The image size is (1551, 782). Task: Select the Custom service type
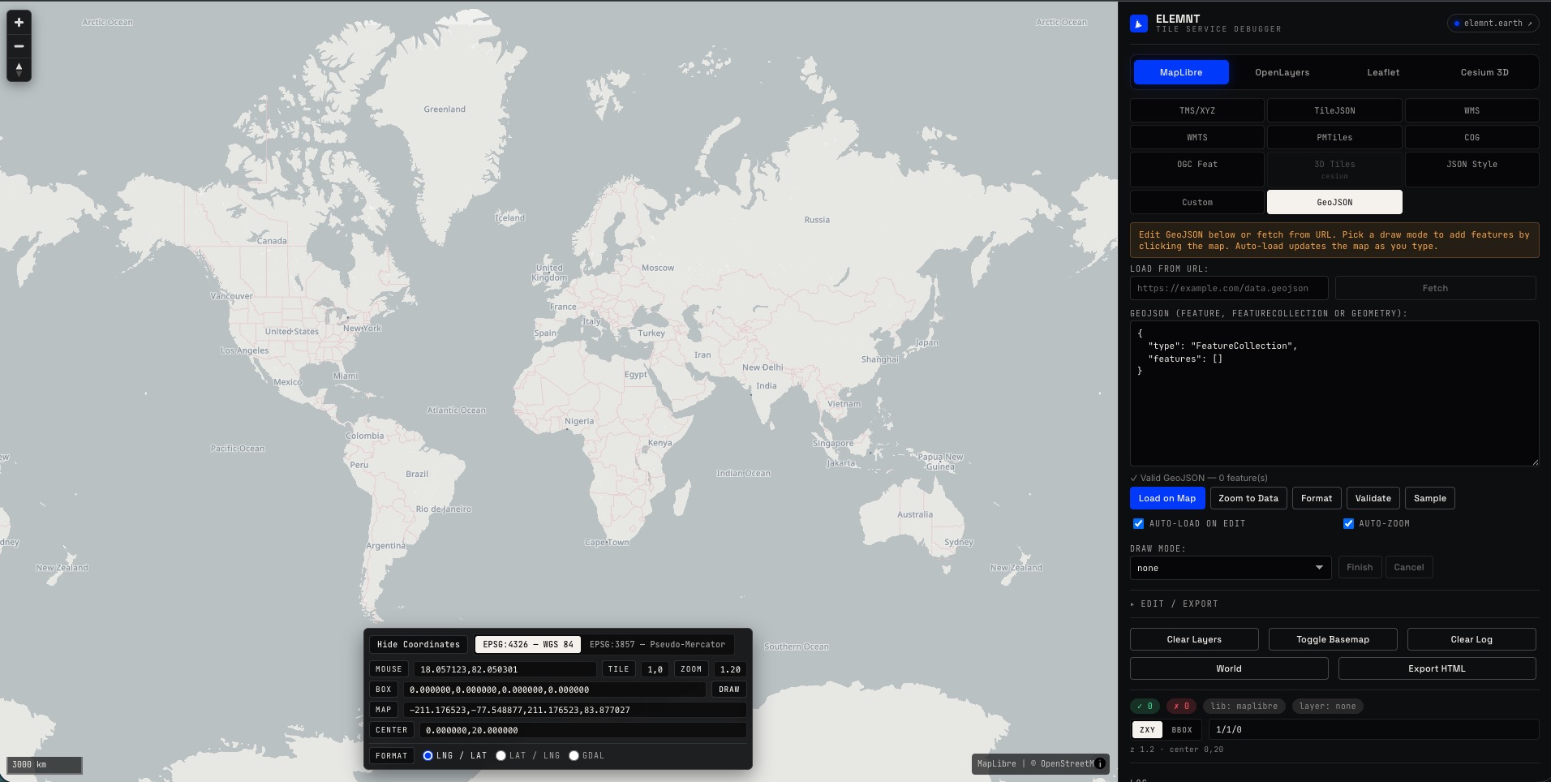(1197, 202)
